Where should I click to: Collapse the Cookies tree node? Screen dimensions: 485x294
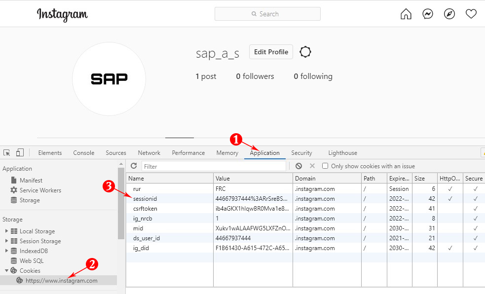point(6,270)
